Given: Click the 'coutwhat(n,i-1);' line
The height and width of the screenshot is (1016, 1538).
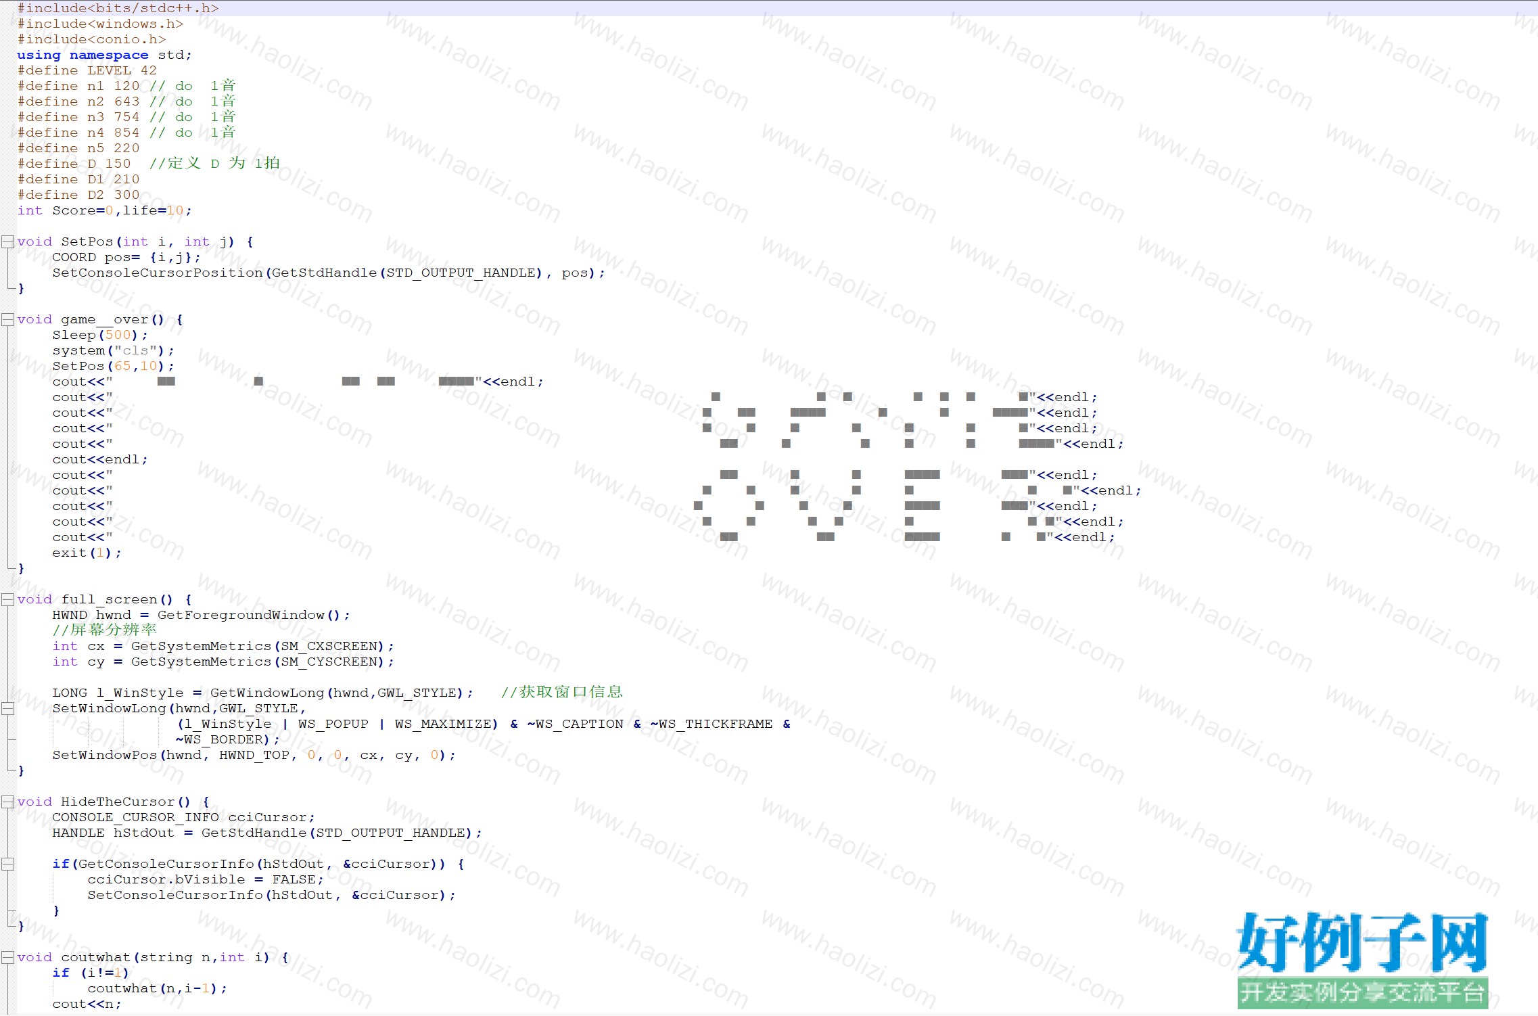Looking at the screenshot, I should [157, 988].
